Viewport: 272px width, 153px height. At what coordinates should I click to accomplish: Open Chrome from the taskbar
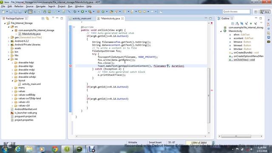[55, 149]
